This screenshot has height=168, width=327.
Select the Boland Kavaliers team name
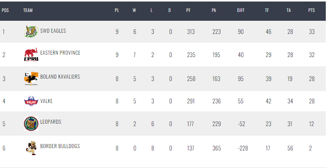(60, 77)
